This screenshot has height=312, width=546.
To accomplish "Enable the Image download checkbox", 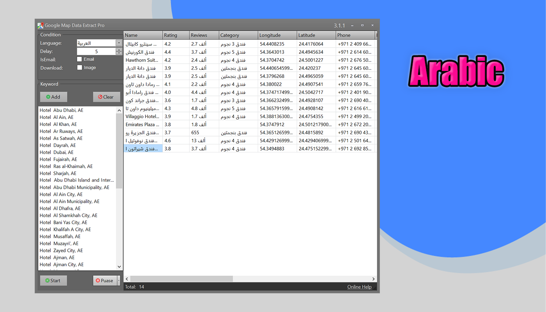I will (80, 67).
